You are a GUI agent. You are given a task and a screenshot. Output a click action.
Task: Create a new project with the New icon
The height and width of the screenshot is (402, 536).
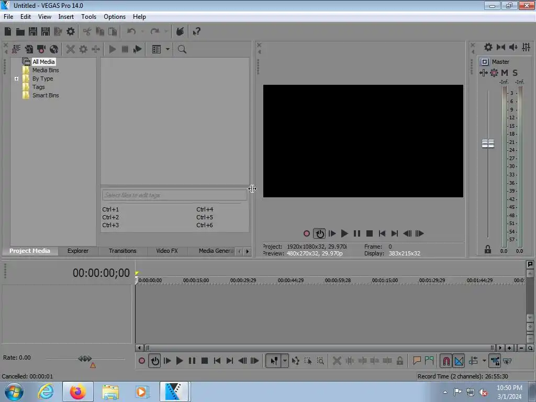click(8, 31)
